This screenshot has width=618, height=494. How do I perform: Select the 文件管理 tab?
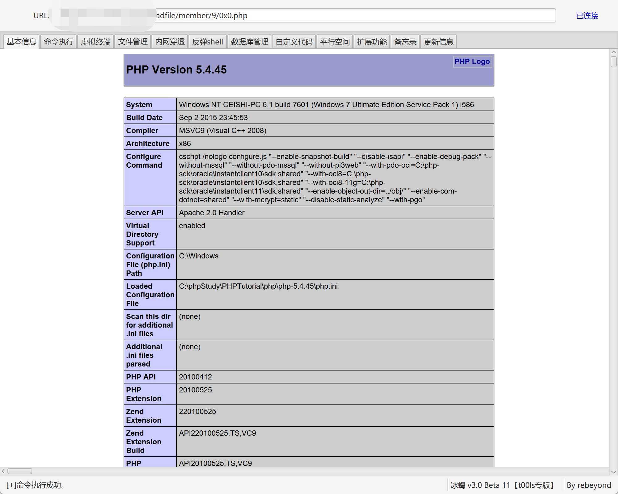pyautogui.click(x=133, y=42)
